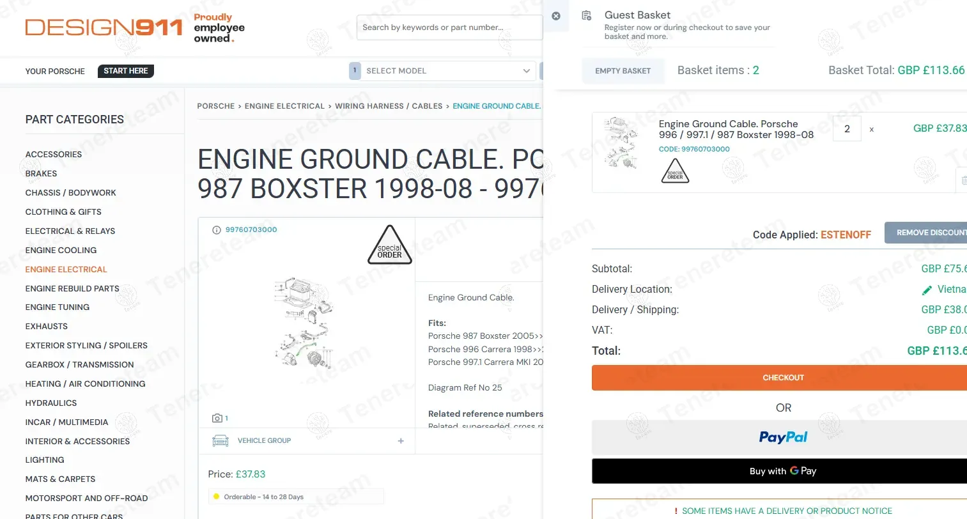Click the special order badge on the product image
Viewport: 967px width, 519px height.
[389, 245]
